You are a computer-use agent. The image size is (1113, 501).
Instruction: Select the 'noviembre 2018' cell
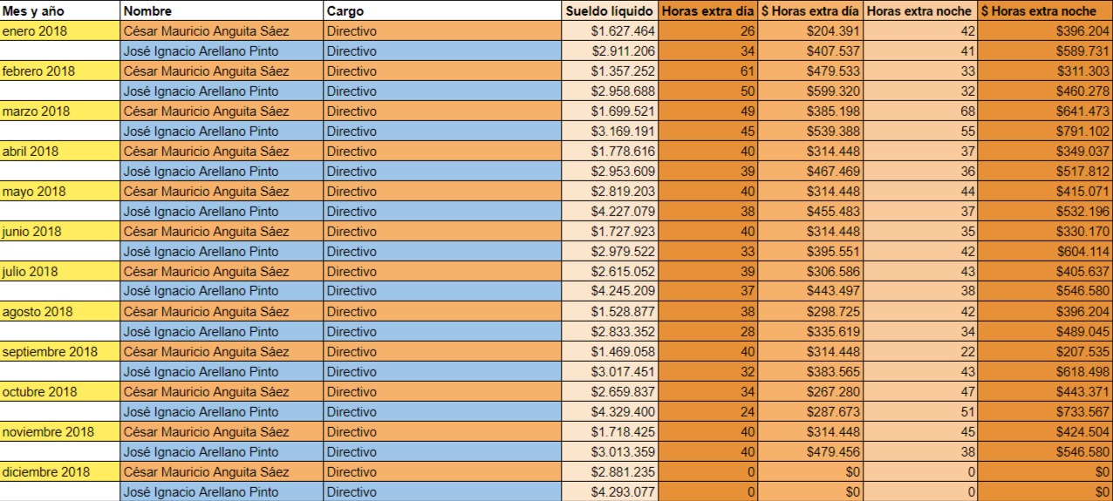tap(60, 432)
